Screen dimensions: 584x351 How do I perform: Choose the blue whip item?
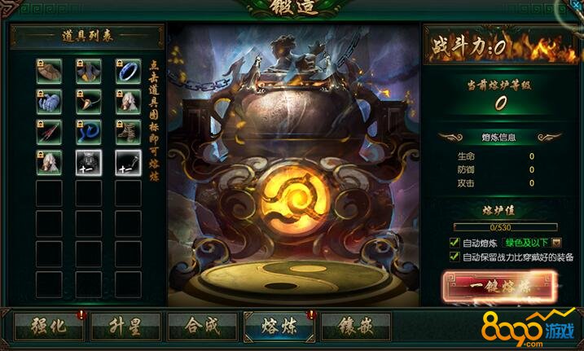pyautogui.click(x=89, y=132)
